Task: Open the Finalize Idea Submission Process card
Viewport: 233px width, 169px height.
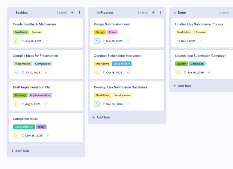Action: click(199, 24)
